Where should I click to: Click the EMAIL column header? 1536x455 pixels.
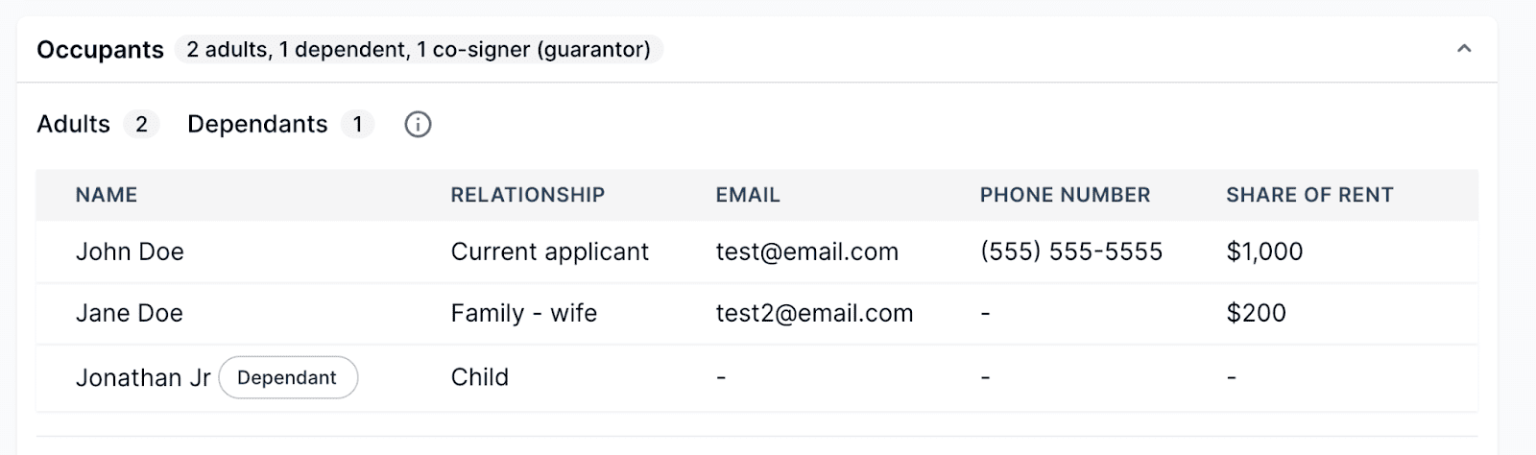coord(748,195)
